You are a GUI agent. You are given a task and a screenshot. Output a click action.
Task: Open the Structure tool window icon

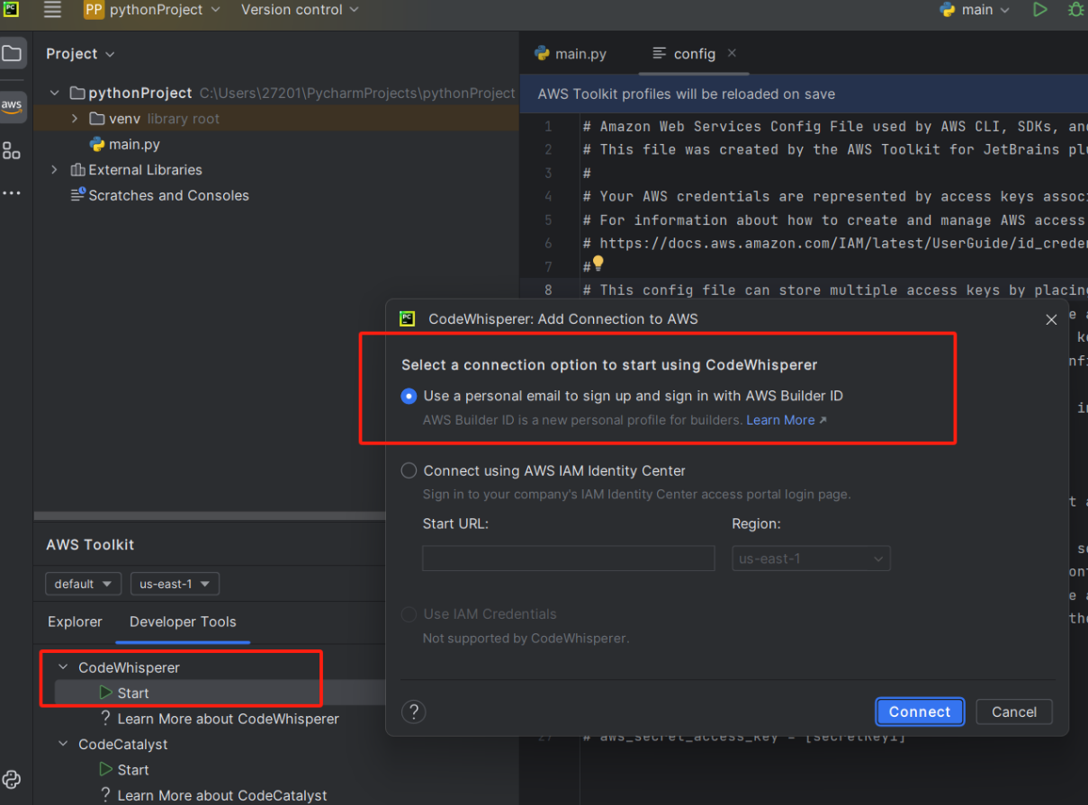click(12, 150)
